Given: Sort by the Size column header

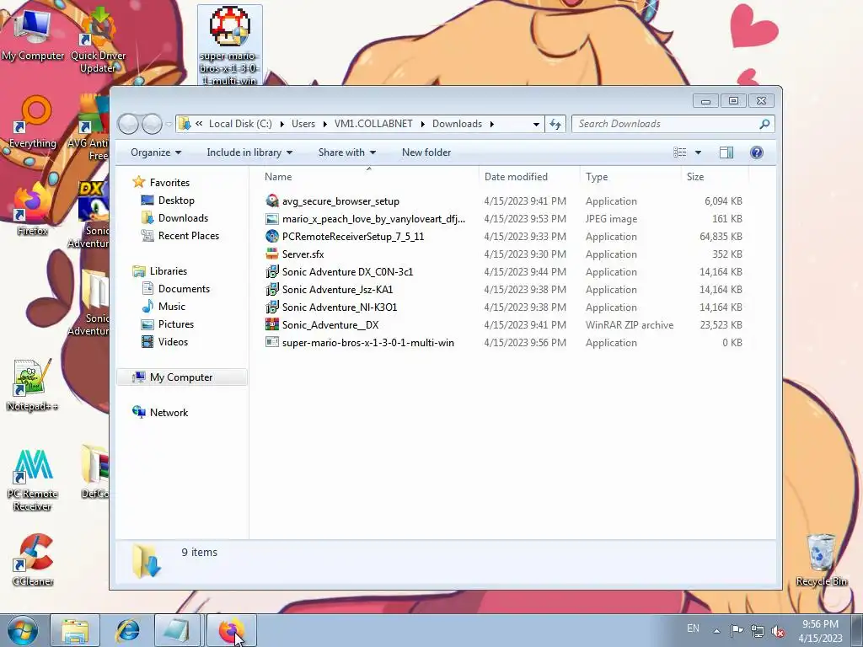Looking at the screenshot, I should click(715, 177).
